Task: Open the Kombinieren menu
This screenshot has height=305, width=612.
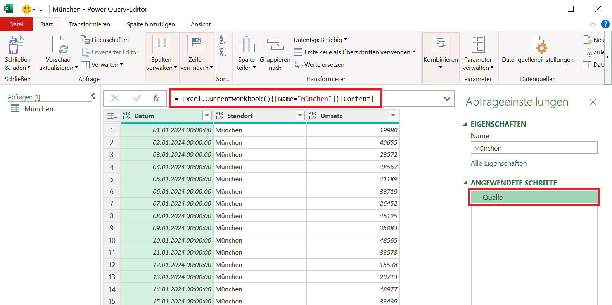Action: tap(441, 58)
